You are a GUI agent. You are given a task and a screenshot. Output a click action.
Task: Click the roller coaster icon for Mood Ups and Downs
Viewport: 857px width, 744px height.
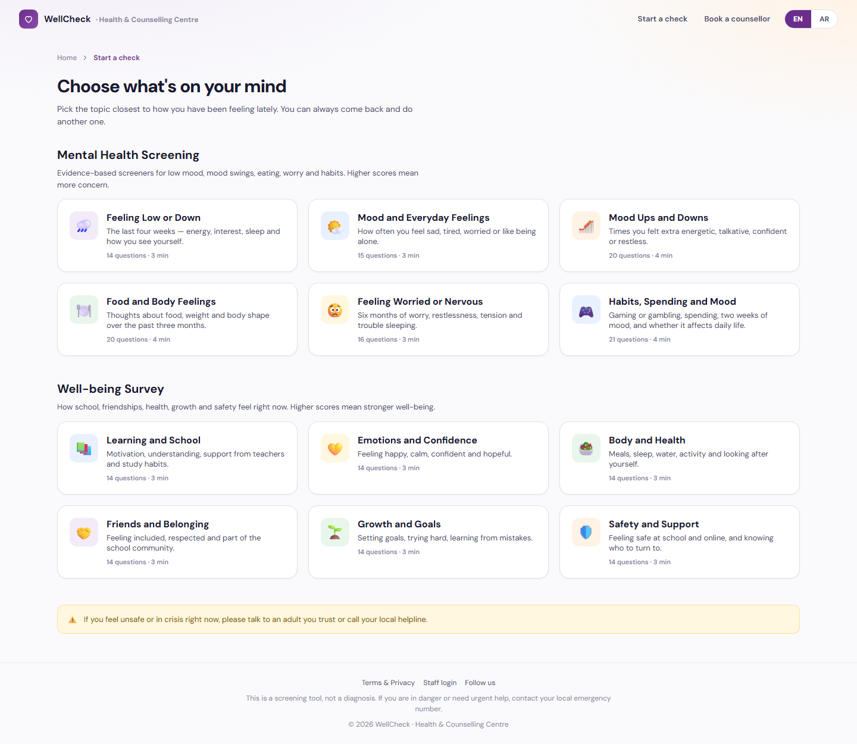click(x=586, y=226)
